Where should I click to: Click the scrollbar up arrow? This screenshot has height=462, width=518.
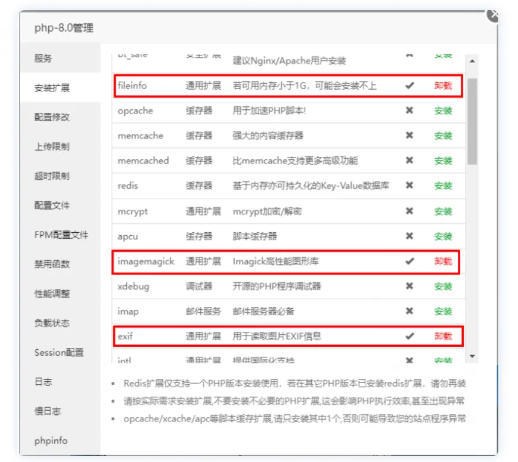click(x=473, y=60)
